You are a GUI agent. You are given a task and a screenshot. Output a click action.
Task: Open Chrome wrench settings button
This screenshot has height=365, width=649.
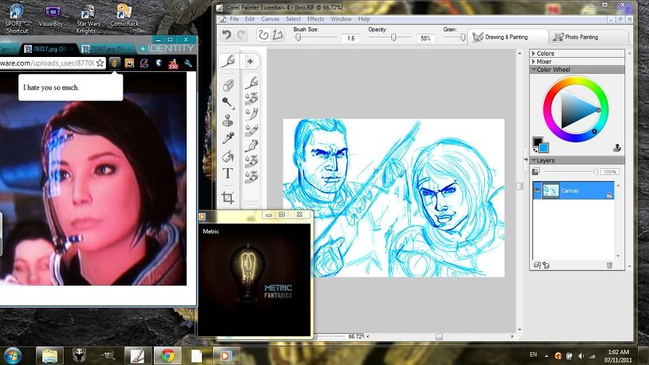pyautogui.click(x=188, y=63)
